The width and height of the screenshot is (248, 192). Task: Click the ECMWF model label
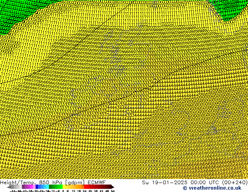(96, 182)
